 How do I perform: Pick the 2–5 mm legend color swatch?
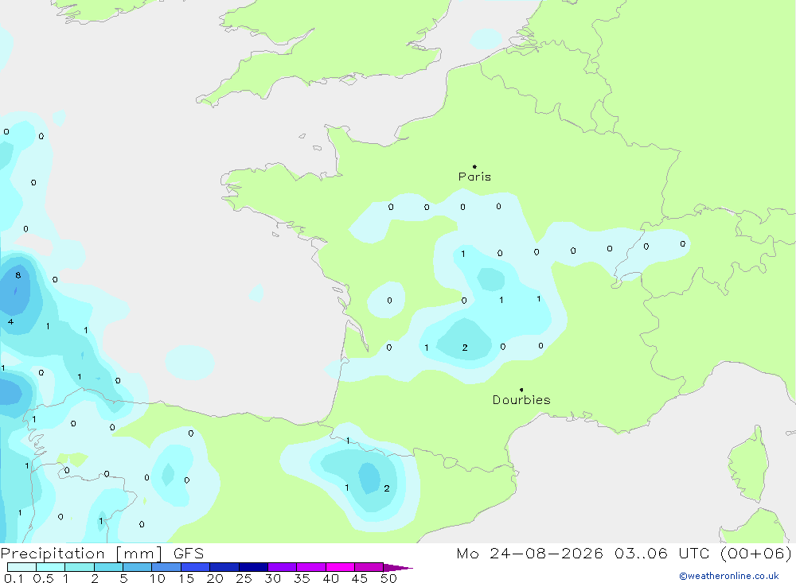click(108, 567)
